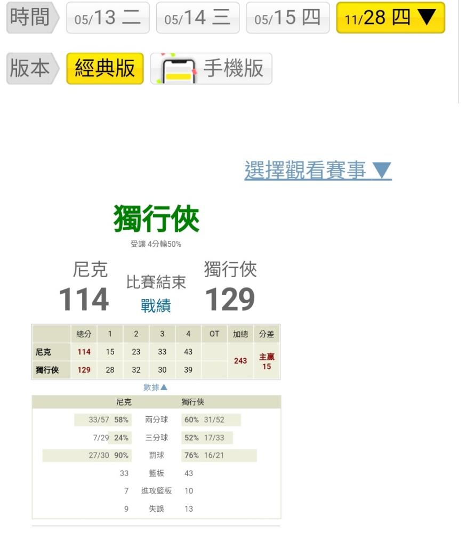Image resolution: width=474 pixels, height=533 pixels.
Task: Click 總分 column header
Action: (84, 334)
